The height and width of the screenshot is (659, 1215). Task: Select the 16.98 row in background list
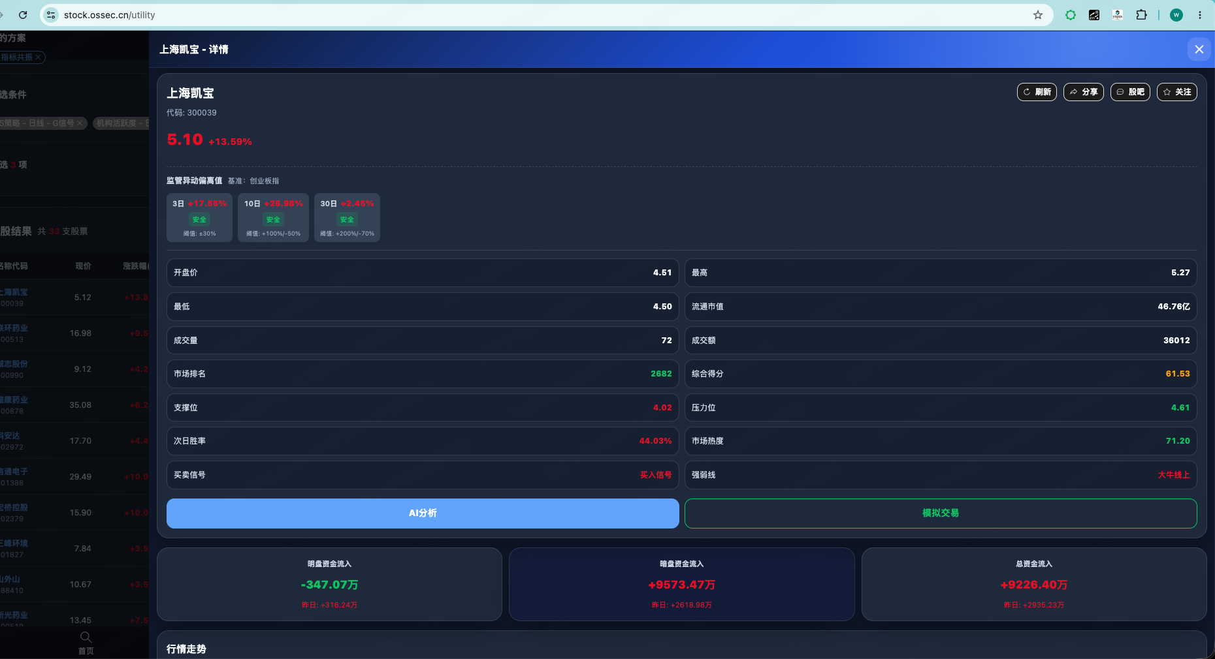[74, 333]
